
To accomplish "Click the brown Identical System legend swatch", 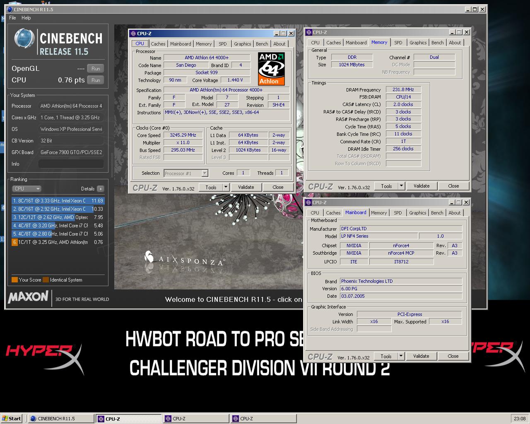I will [x=46, y=280].
